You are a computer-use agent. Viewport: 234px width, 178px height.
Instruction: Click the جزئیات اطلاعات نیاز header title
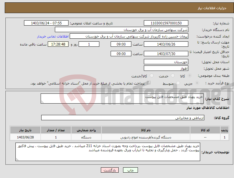[x=212, y=8]
